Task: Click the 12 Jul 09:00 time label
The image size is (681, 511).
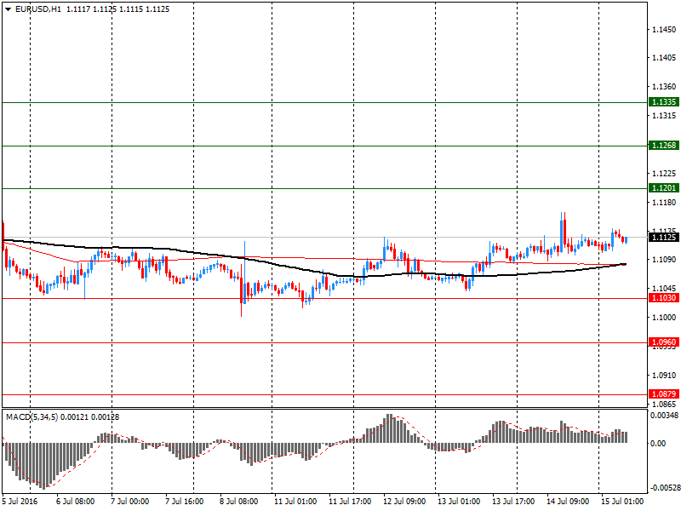Action: [x=404, y=502]
